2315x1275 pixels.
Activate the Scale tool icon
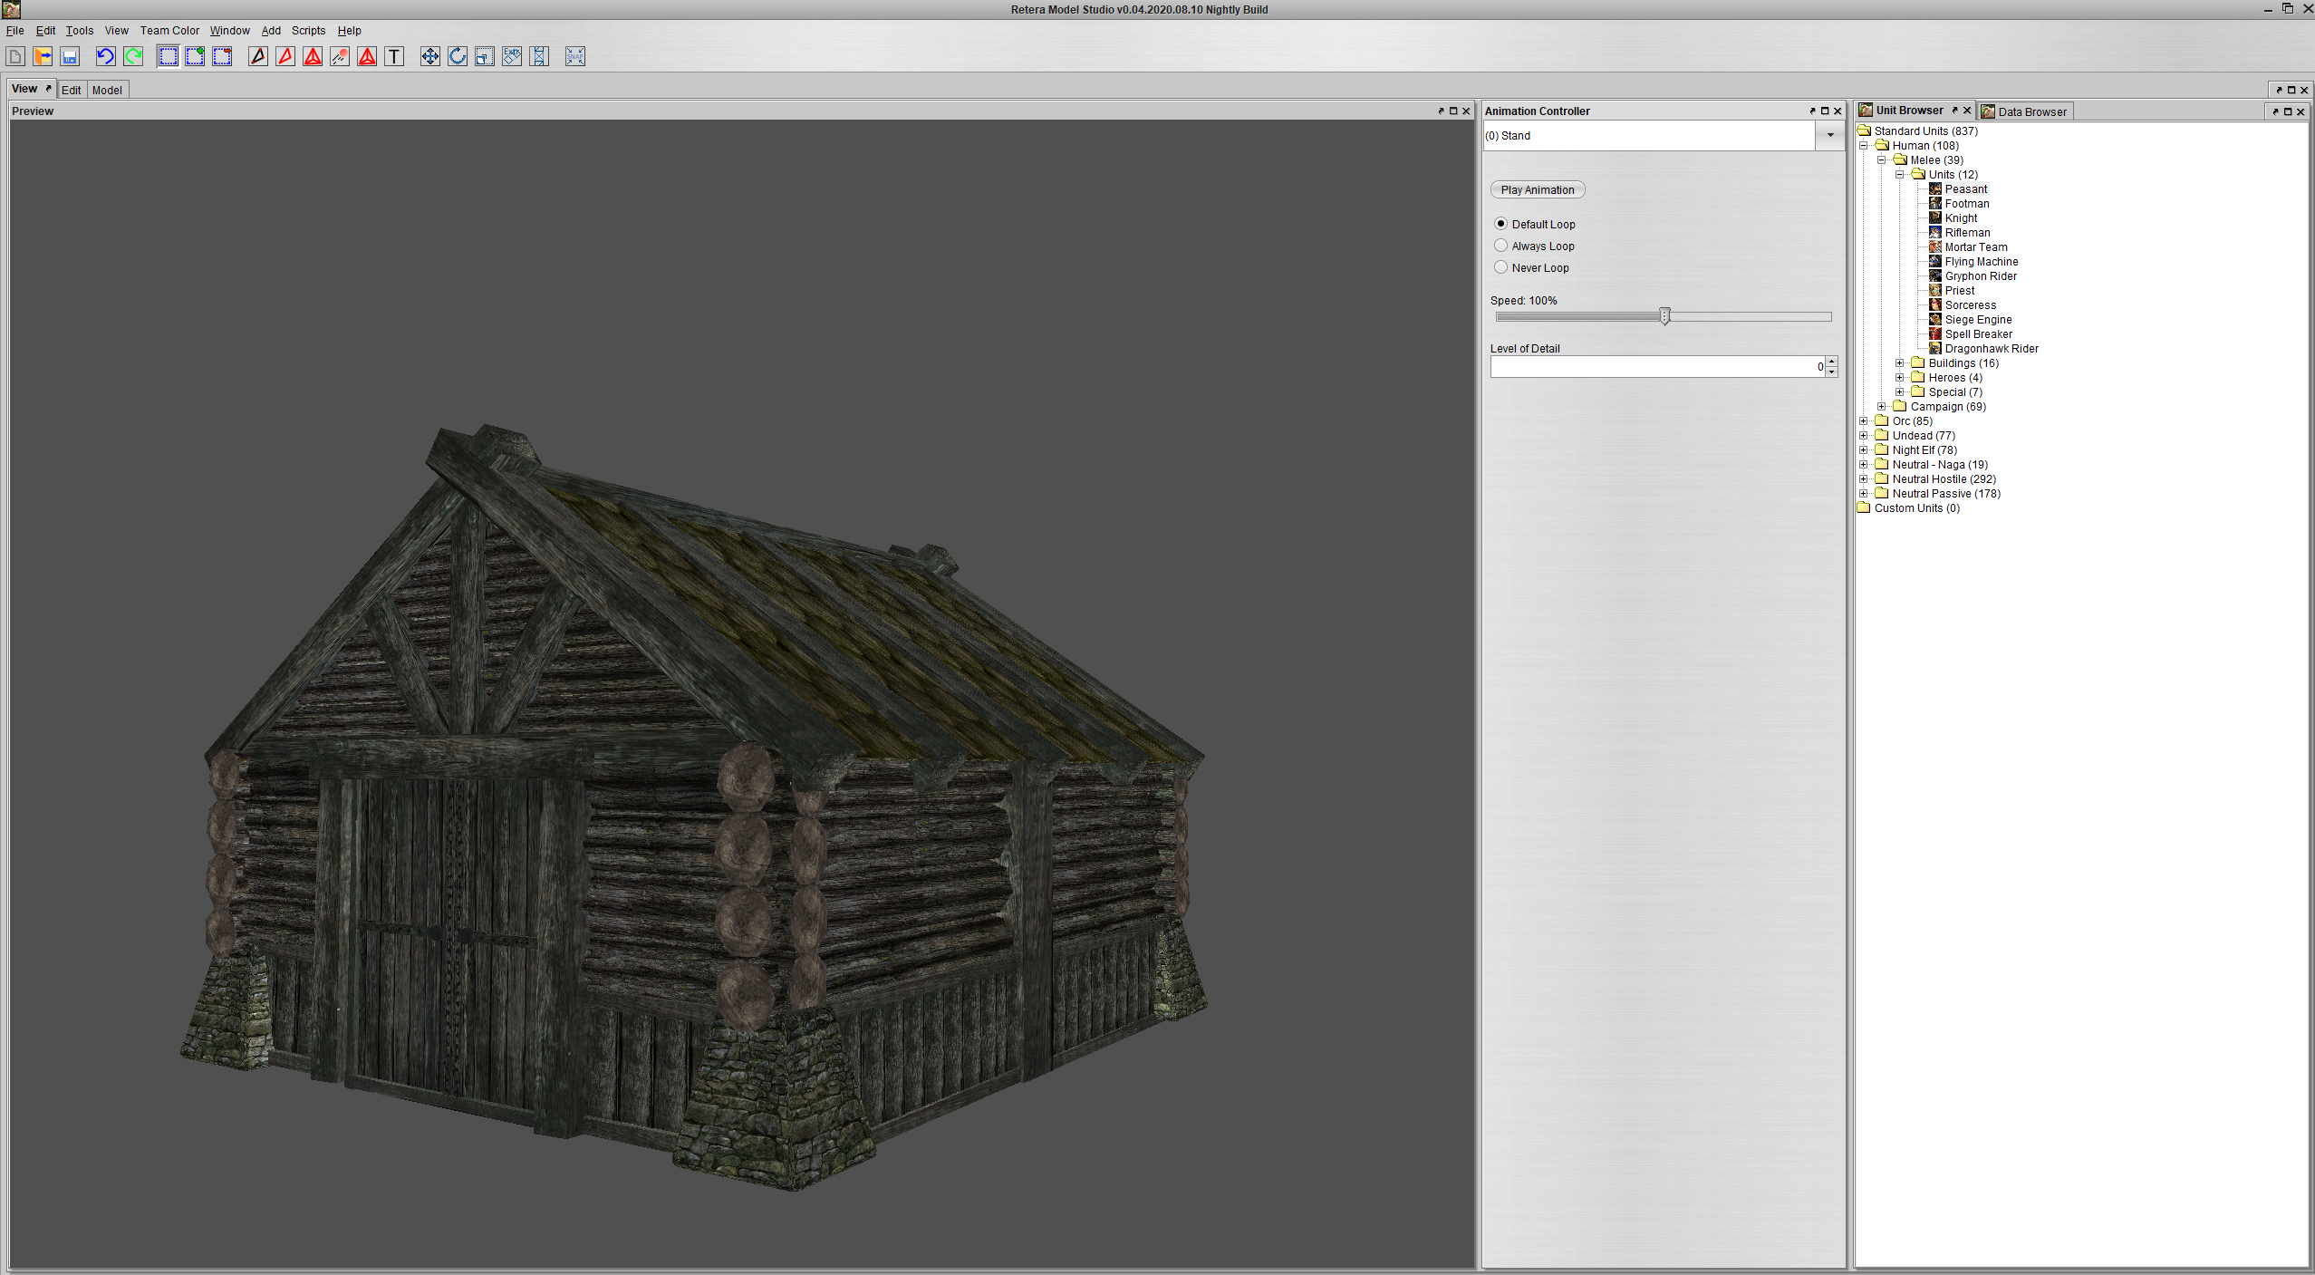point(485,56)
